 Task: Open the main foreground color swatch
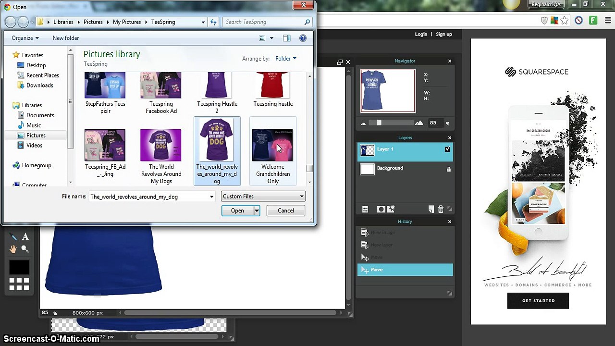pyautogui.click(x=19, y=267)
